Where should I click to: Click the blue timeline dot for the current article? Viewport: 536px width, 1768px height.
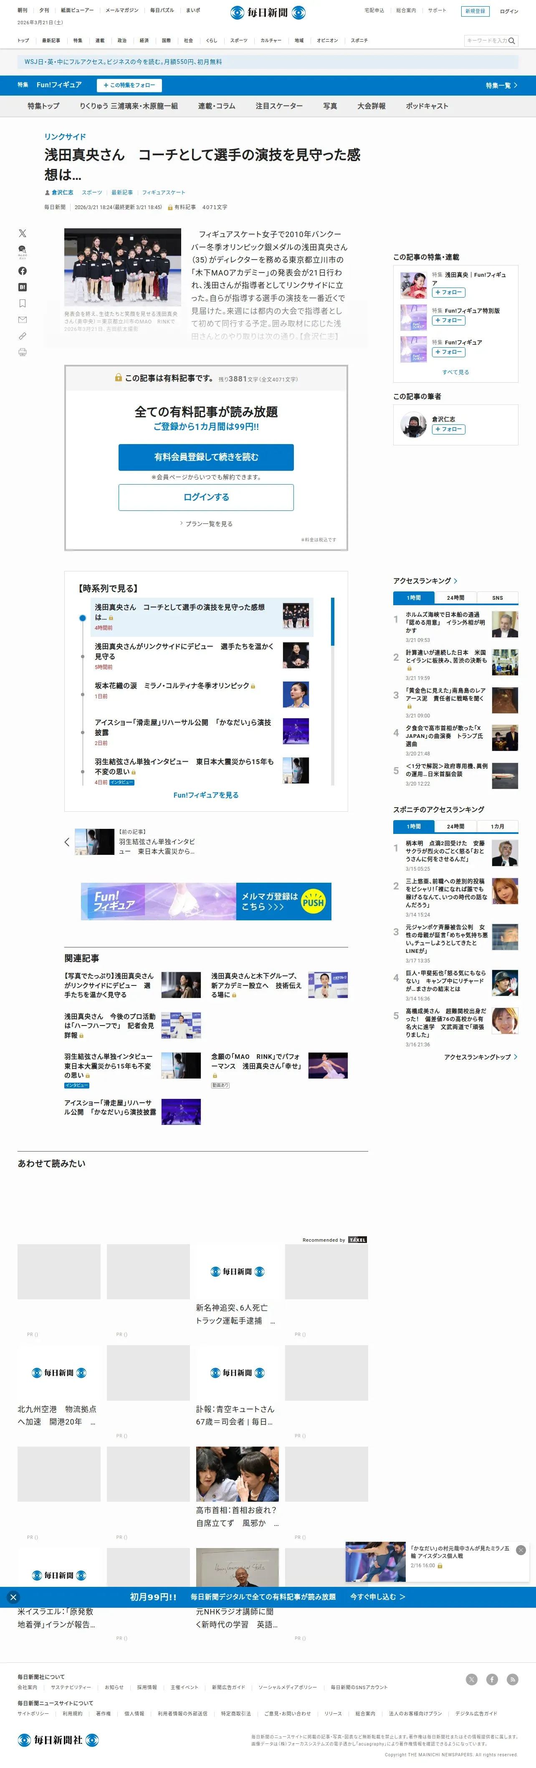pyautogui.click(x=82, y=618)
